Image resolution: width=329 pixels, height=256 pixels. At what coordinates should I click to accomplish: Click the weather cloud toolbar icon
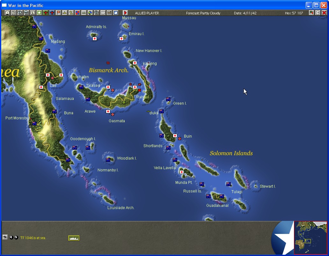pos(116,13)
